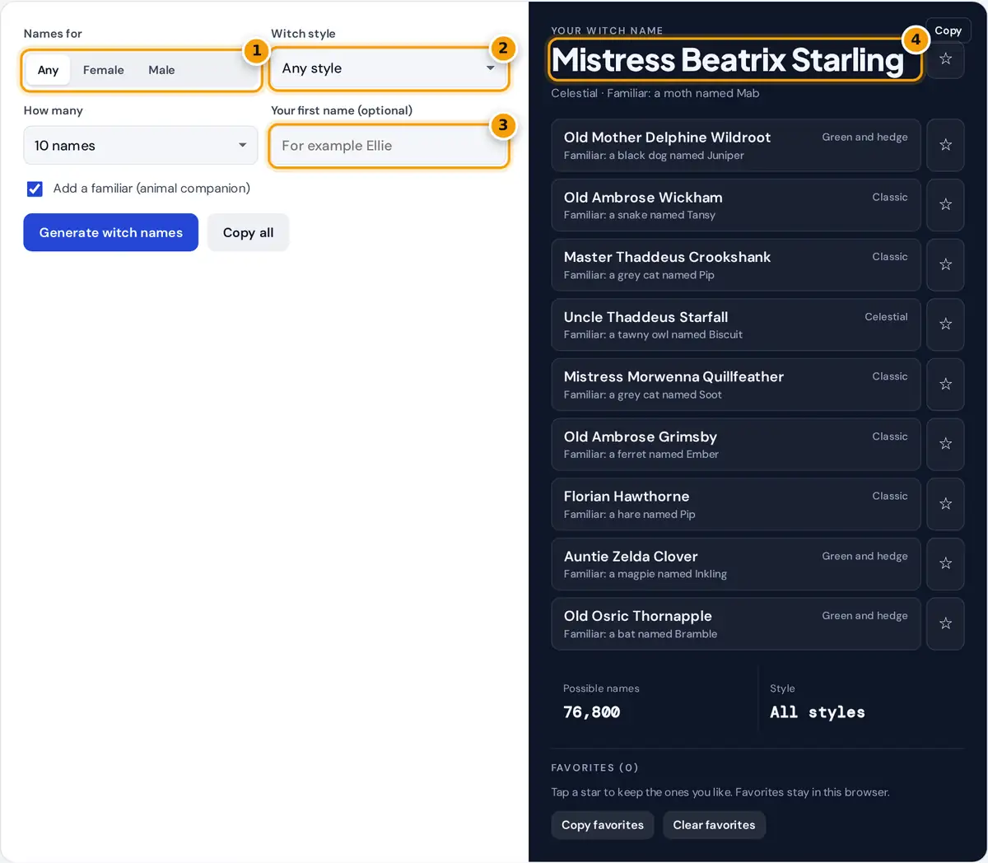Viewport: 988px width, 863px height.
Task: Click the Old Ambrose Grimsby name
Action: tap(641, 436)
